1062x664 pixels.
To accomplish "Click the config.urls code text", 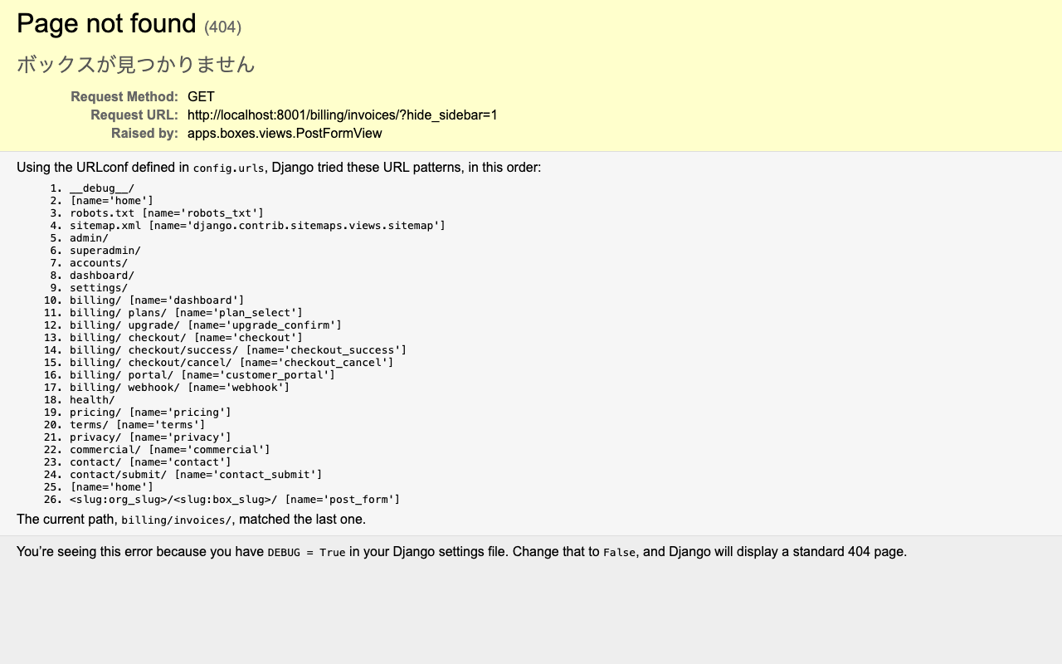I will click(228, 168).
